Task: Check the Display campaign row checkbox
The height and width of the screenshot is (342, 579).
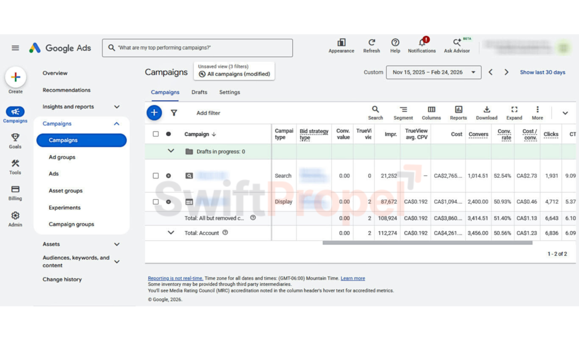Action: (155, 202)
